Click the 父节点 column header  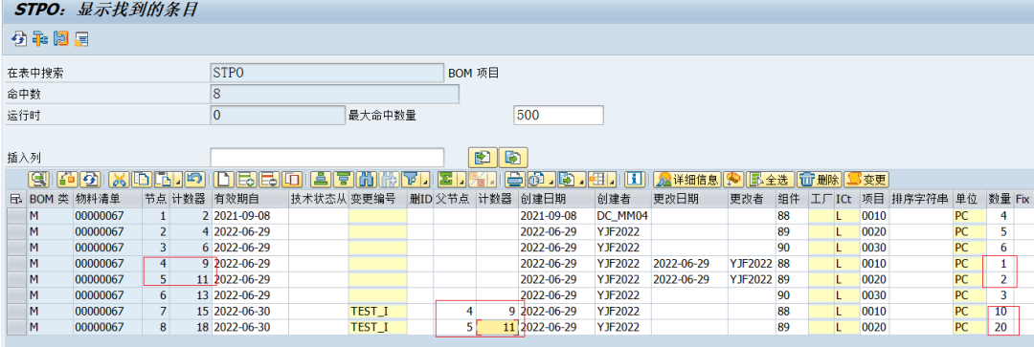tap(455, 198)
